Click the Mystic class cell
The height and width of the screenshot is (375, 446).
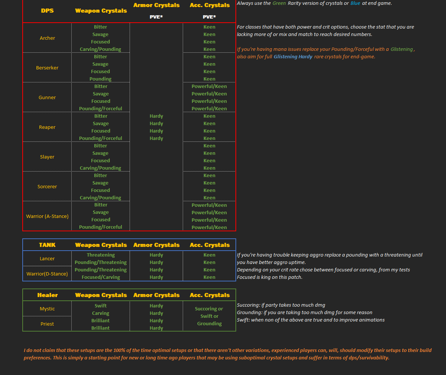pos(47,309)
